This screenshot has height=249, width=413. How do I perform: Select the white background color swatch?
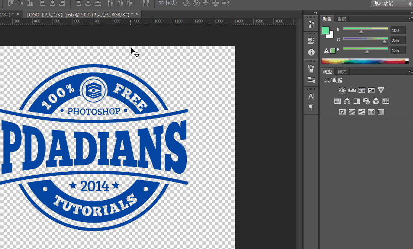point(330,36)
